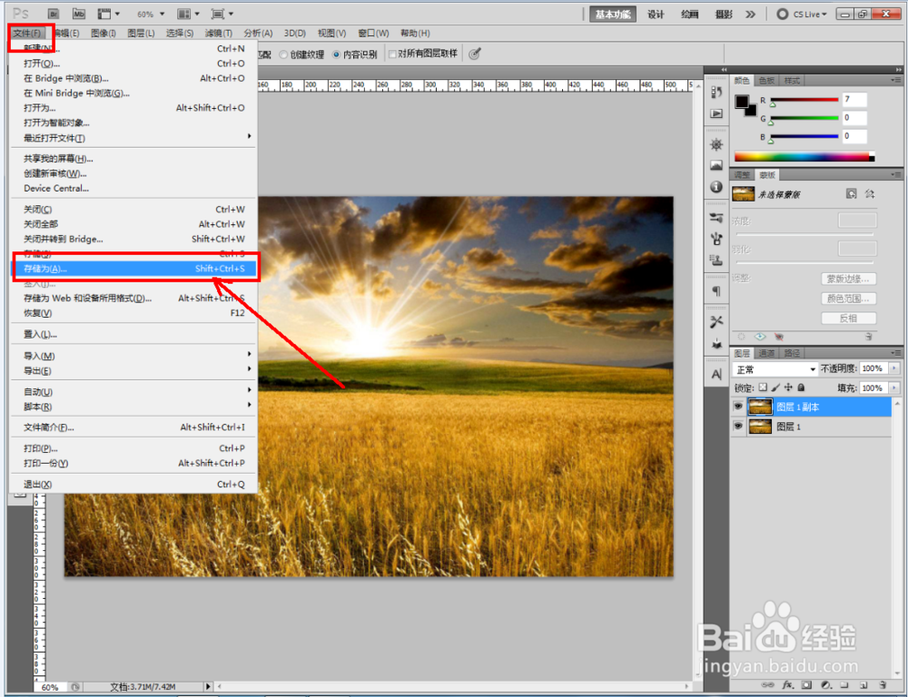Image resolution: width=908 pixels, height=697 pixels.
Task: Select the 图层 1 layer thumbnail
Action: pyautogui.click(x=760, y=426)
